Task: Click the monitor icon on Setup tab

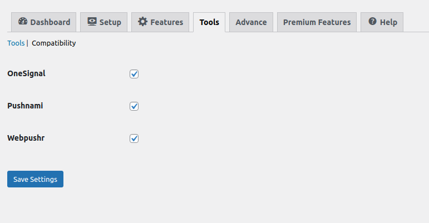Action: click(92, 21)
